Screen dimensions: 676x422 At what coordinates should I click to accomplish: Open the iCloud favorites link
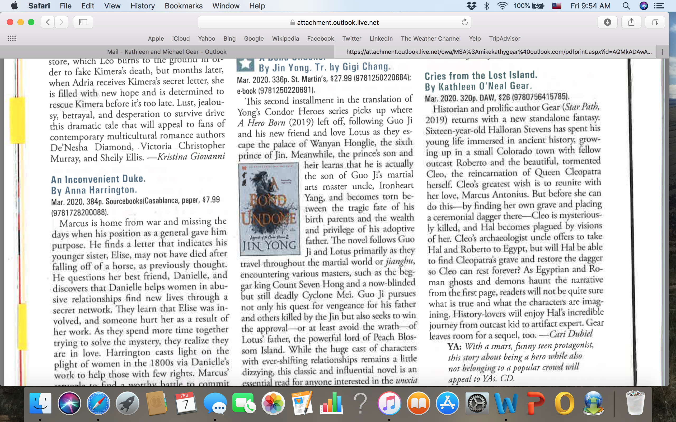coord(181,39)
